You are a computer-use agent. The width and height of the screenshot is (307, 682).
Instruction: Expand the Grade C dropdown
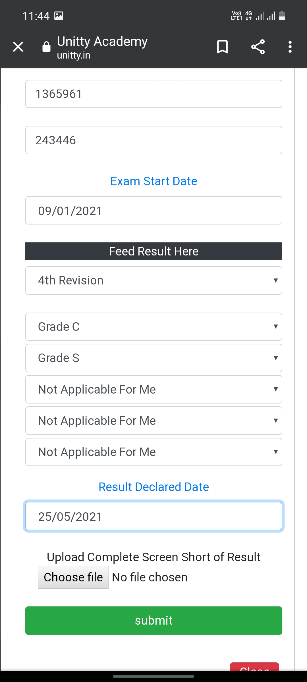click(153, 327)
